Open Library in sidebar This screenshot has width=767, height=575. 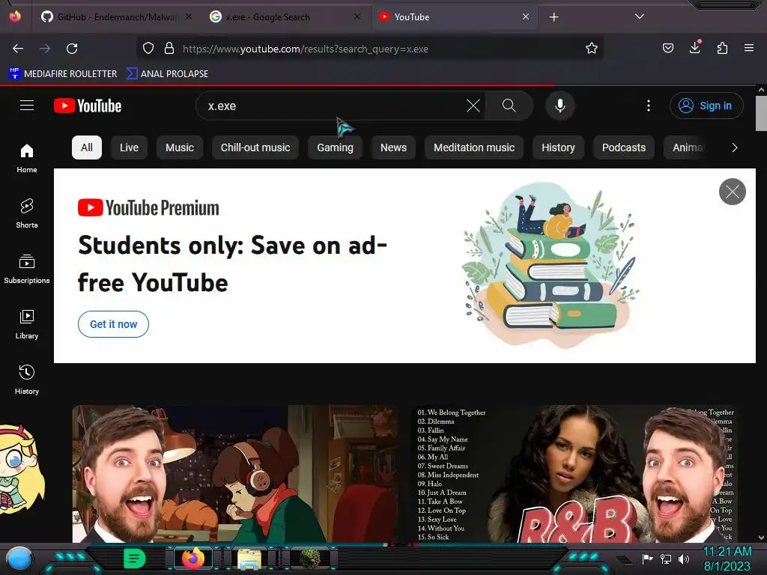tap(27, 324)
